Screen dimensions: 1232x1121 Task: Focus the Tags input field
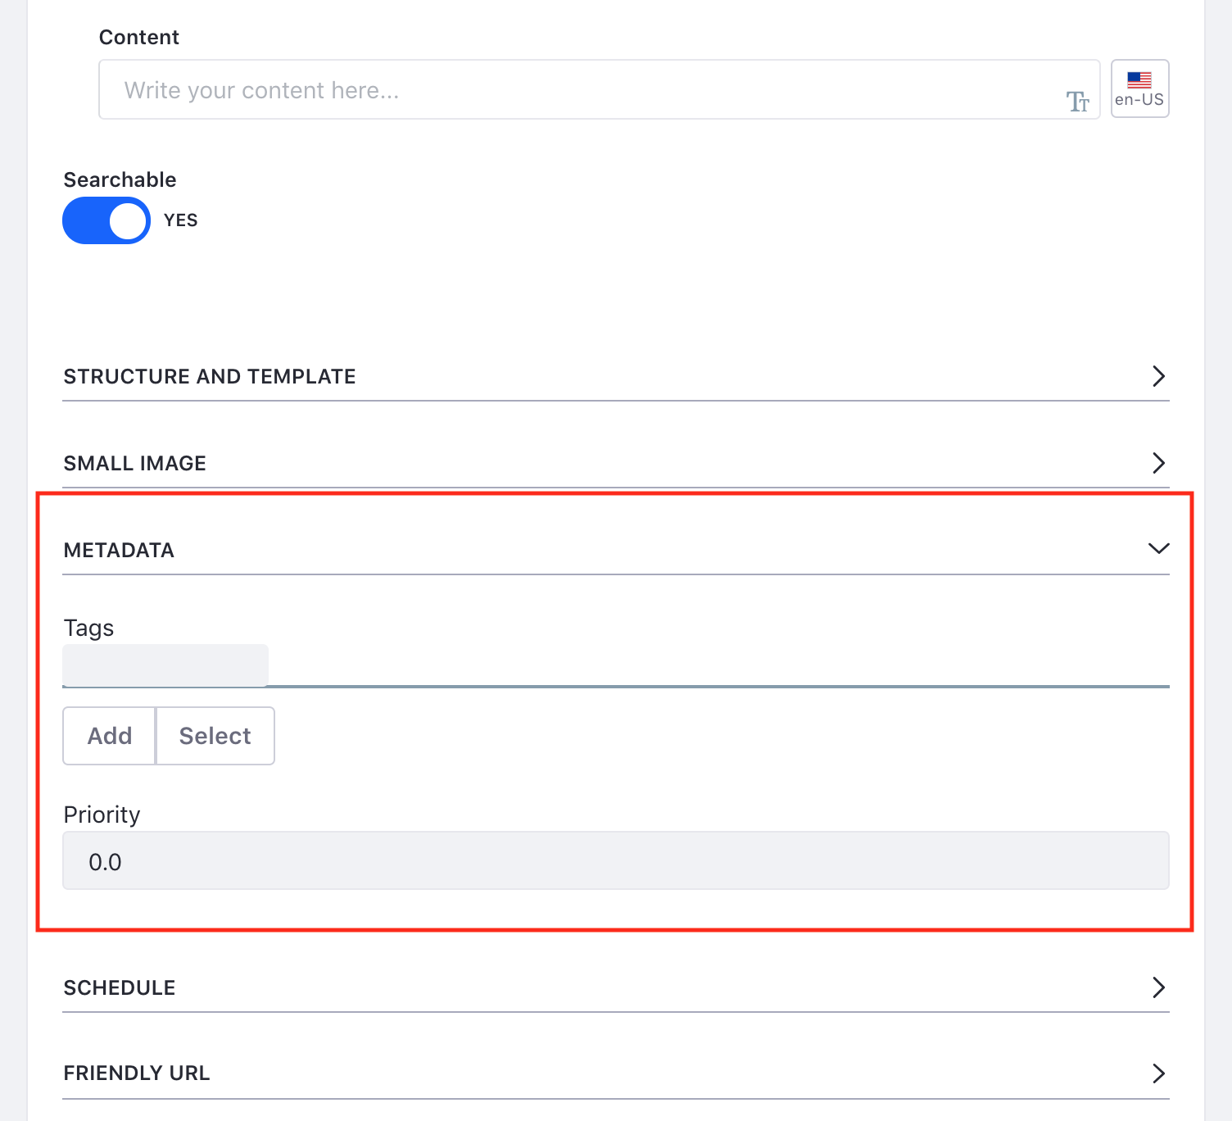(165, 665)
